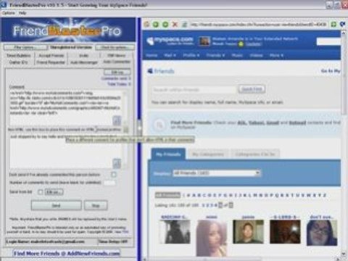Click the Search within Friends field
The width and height of the screenshot is (348, 261).
pos(194,90)
